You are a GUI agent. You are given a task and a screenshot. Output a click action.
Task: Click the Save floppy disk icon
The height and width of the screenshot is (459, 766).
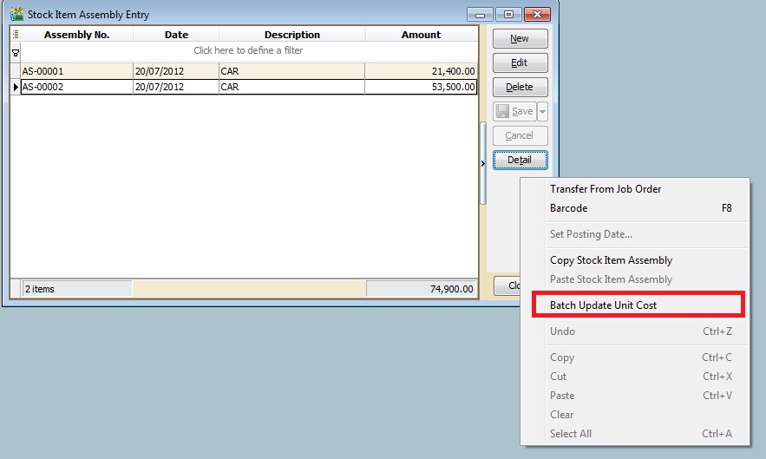(x=503, y=111)
